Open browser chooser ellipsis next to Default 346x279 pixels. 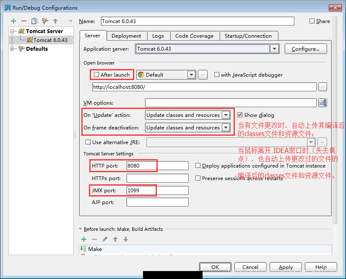(x=203, y=75)
